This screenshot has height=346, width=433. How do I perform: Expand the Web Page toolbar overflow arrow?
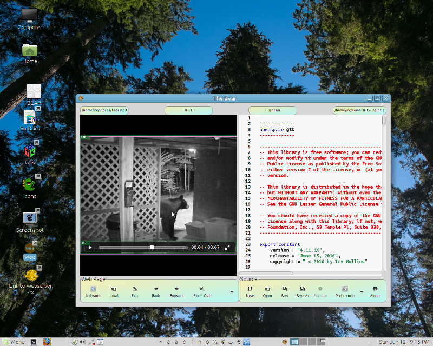click(x=232, y=292)
